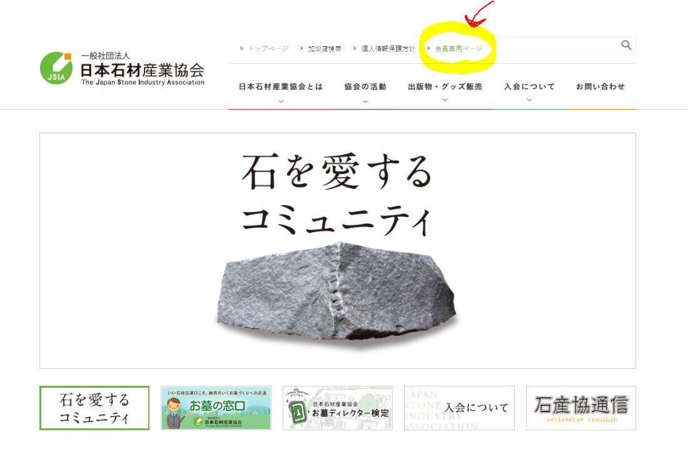Open the 個人情報保護方針 link
The image size is (688, 454).
click(x=388, y=48)
